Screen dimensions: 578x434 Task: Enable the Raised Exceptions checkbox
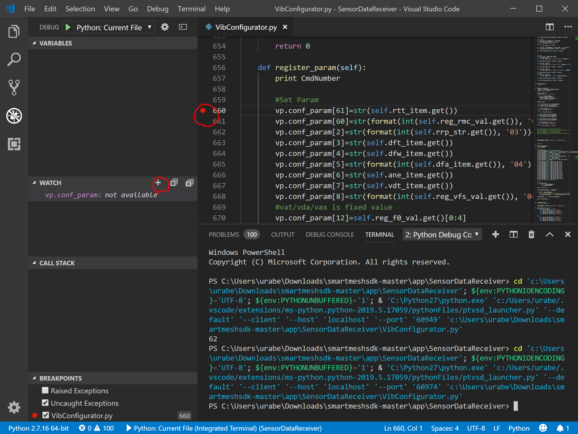(45, 390)
